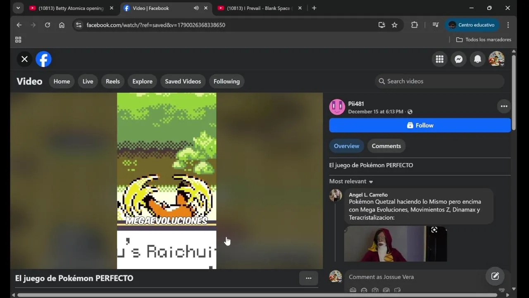This screenshot has width=529, height=298.
Task: Open the Facebook menu grid icon
Action: click(440, 59)
